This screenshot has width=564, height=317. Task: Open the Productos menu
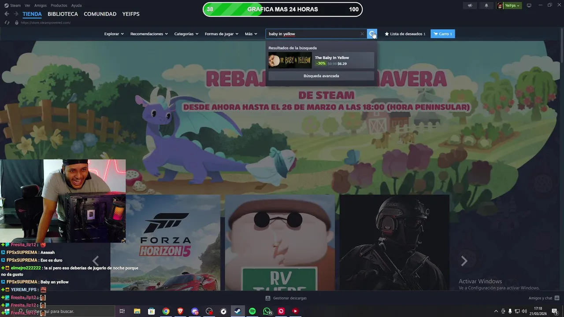coord(59,5)
